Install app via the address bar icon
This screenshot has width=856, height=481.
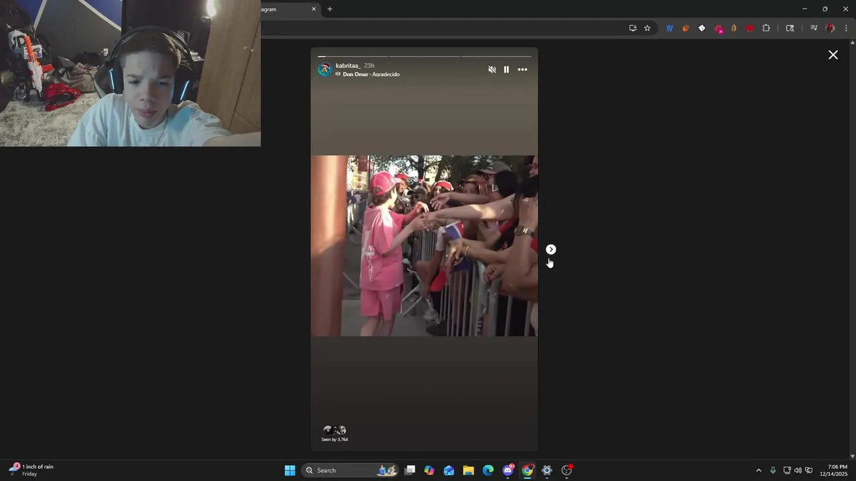[x=633, y=28]
